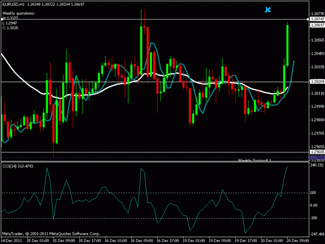Click the 1.30565 price scale value
This screenshot has height=244, width=325.
[318, 40]
